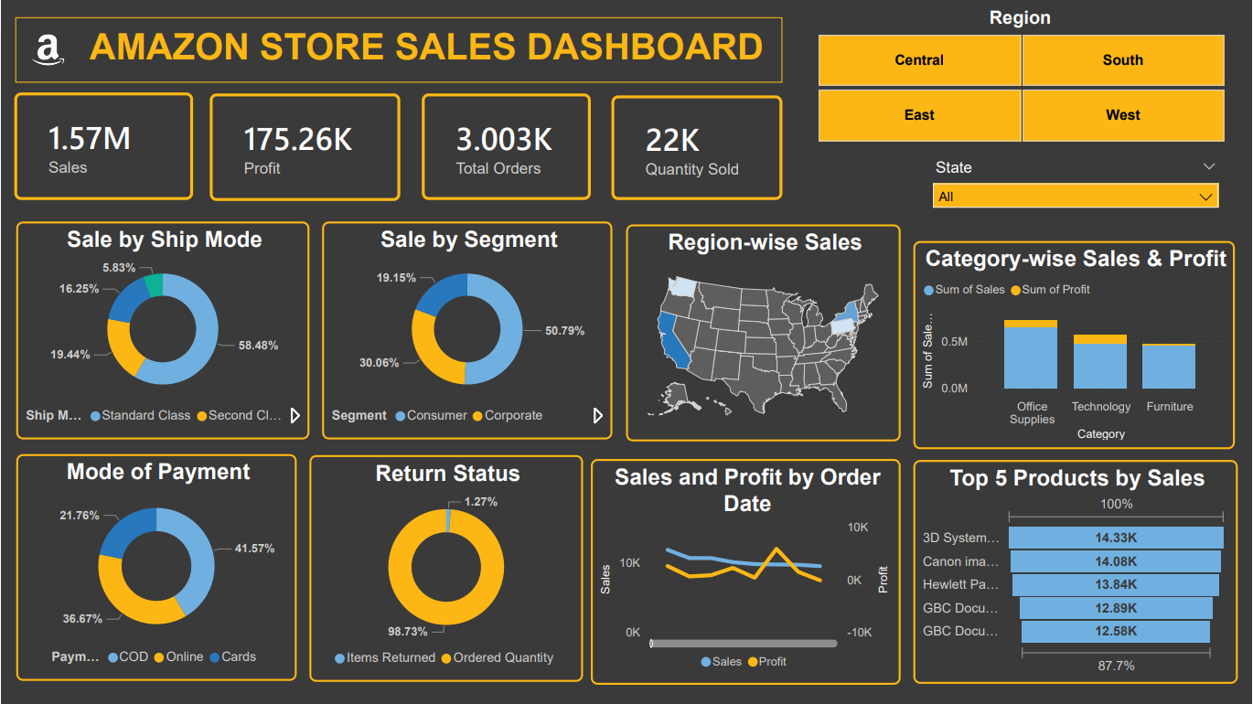Click Standard Class legend marker
The image size is (1253, 704).
pyautogui.click(x=95, y=416)
